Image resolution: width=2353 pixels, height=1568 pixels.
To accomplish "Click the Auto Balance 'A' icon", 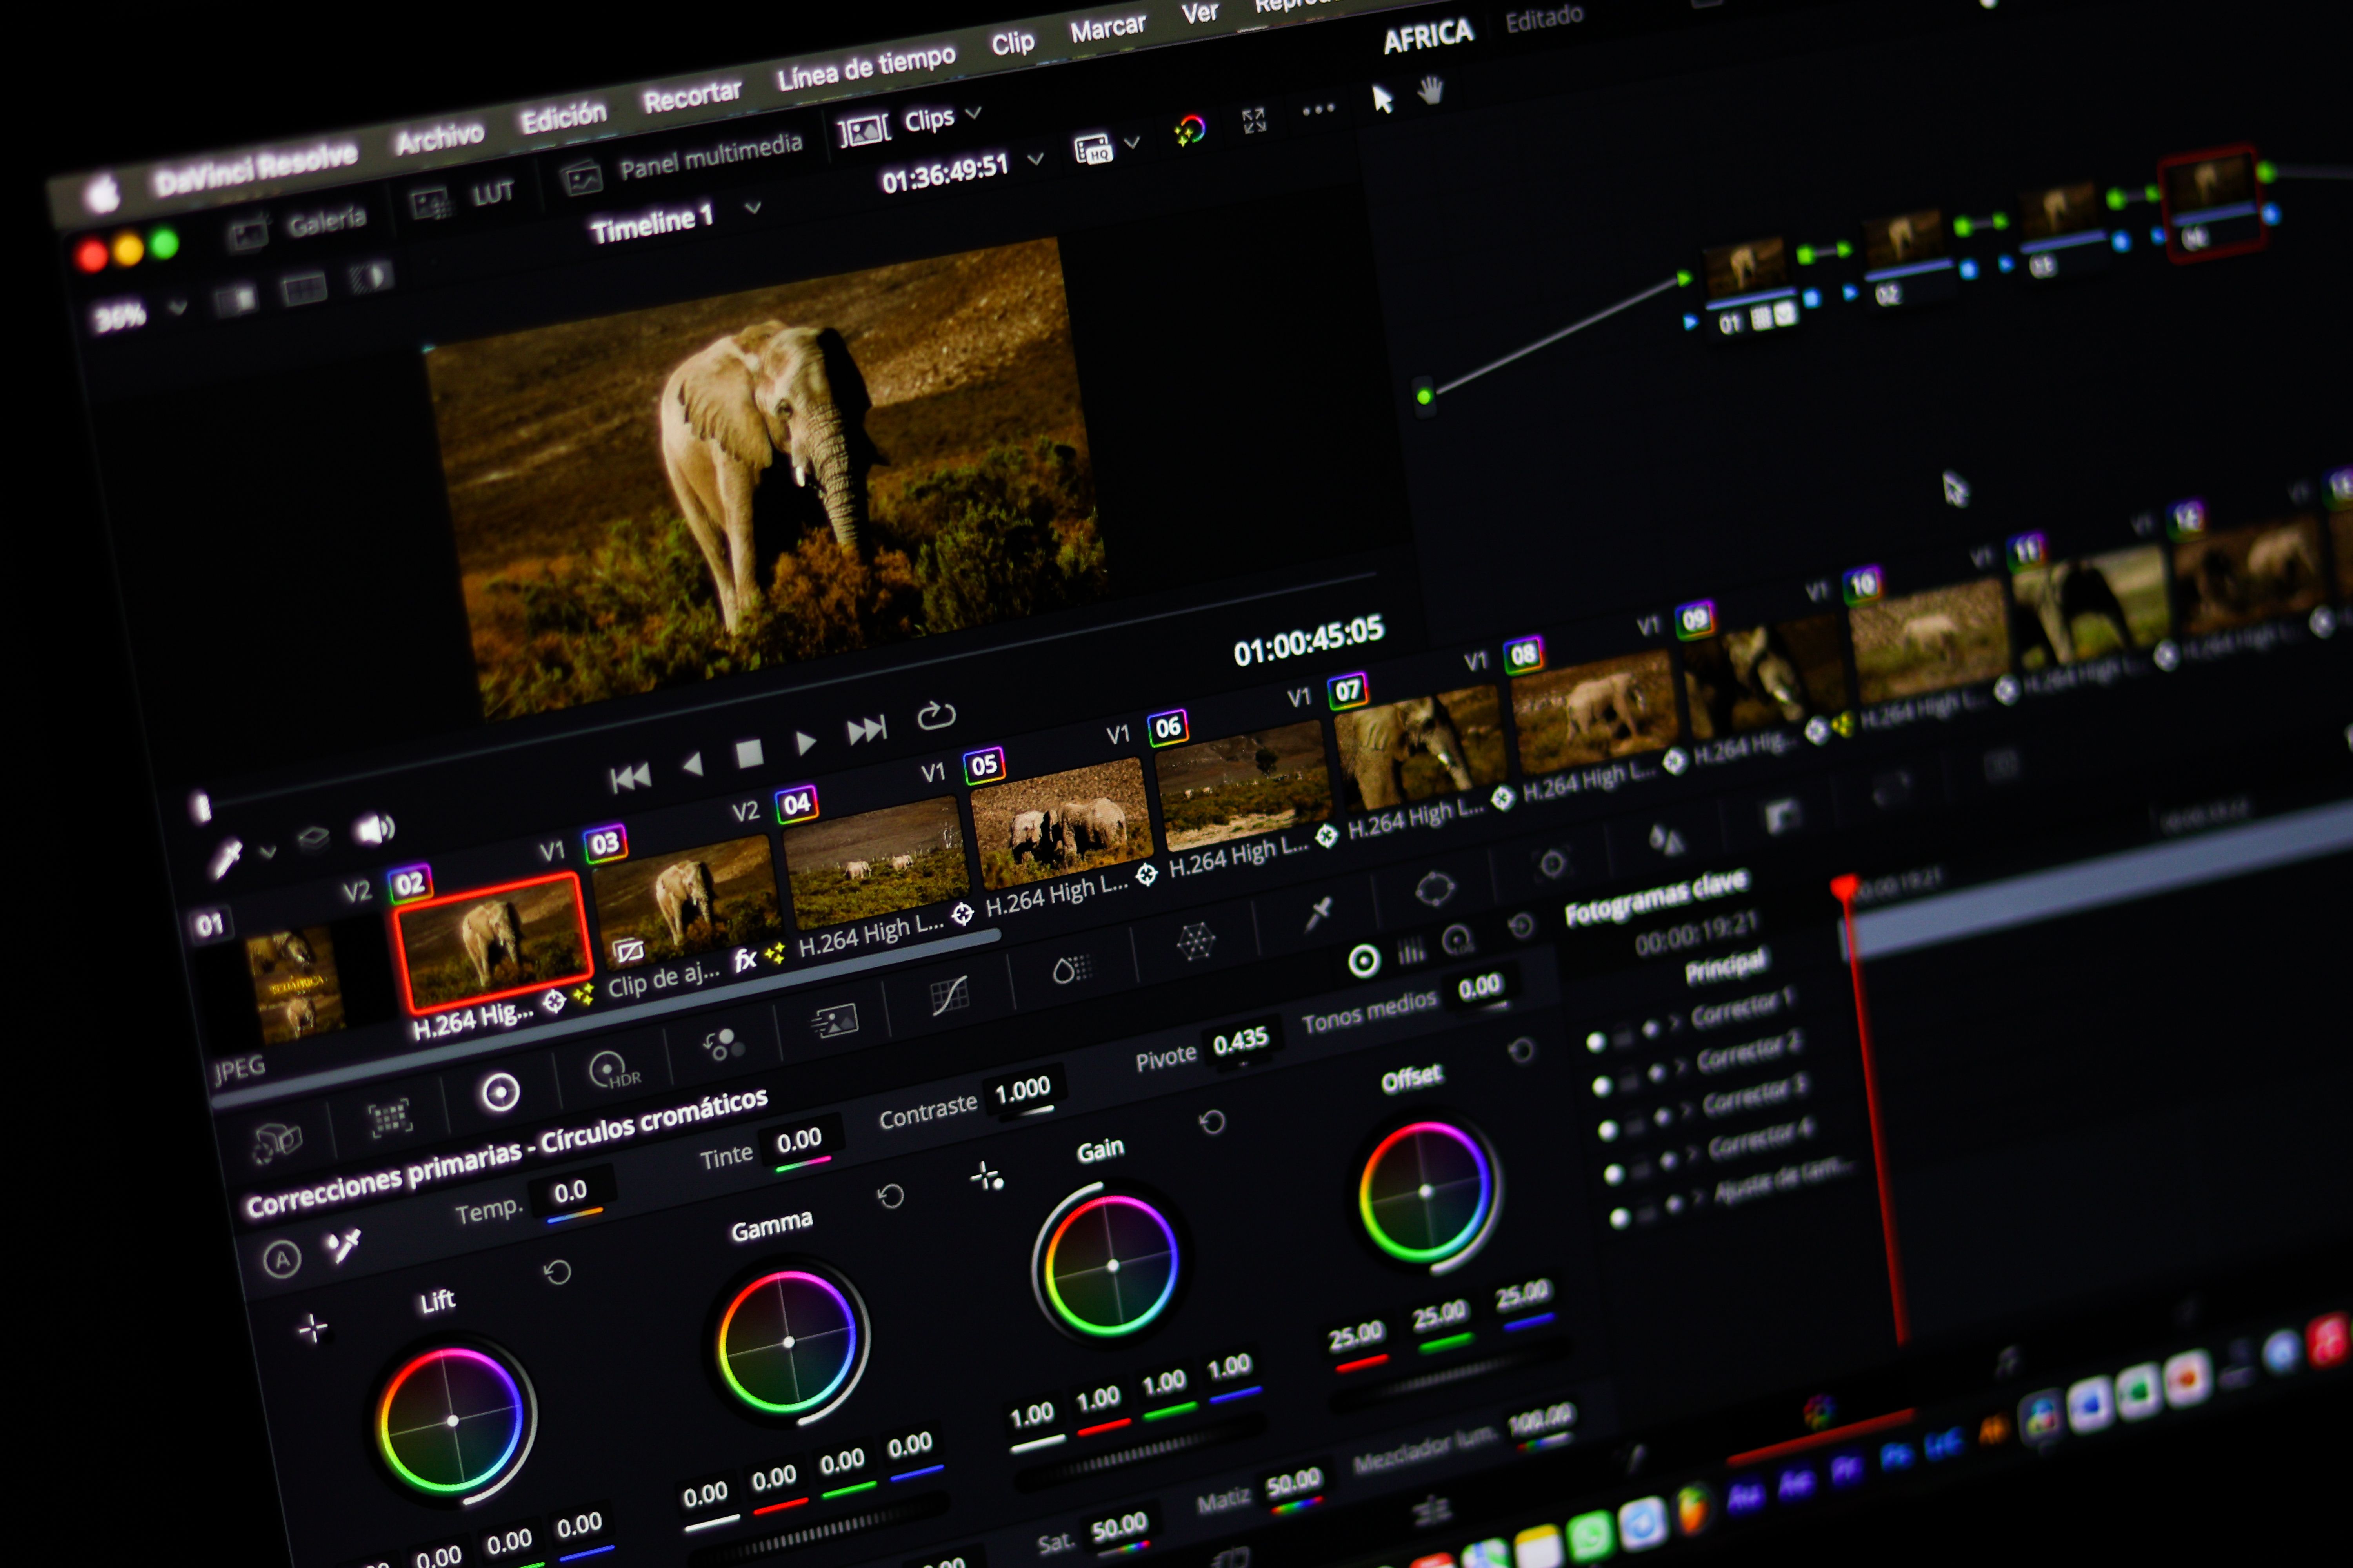I will click(282, 1259).
